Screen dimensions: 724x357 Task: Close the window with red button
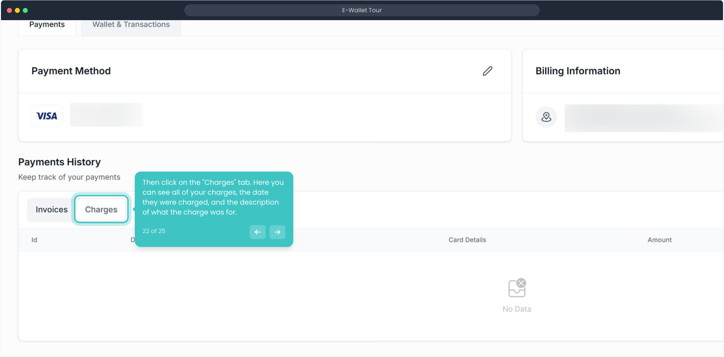[10, 10]
